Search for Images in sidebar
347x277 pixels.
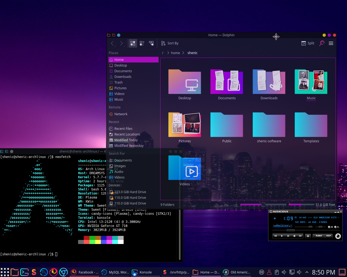(133, 166)
